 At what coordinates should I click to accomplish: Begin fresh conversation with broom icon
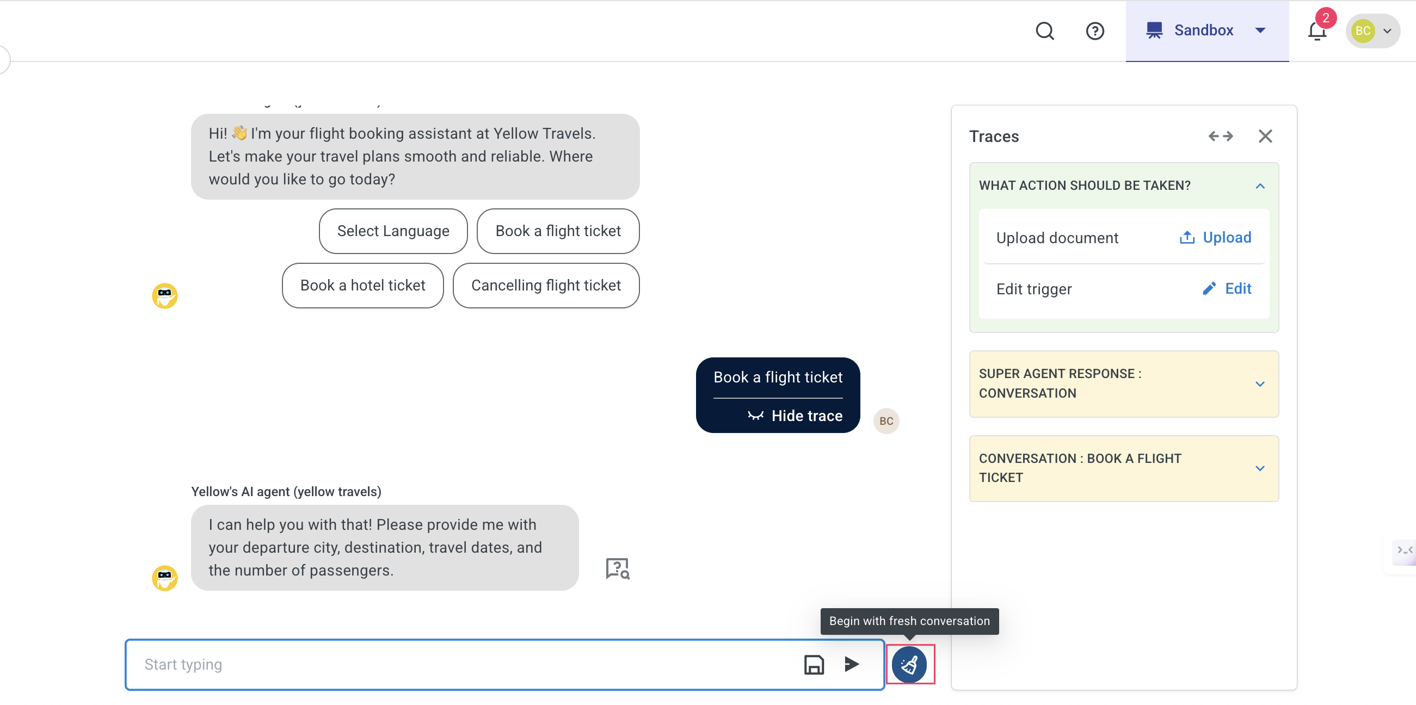pyautogui.click(x=909, y=664)
